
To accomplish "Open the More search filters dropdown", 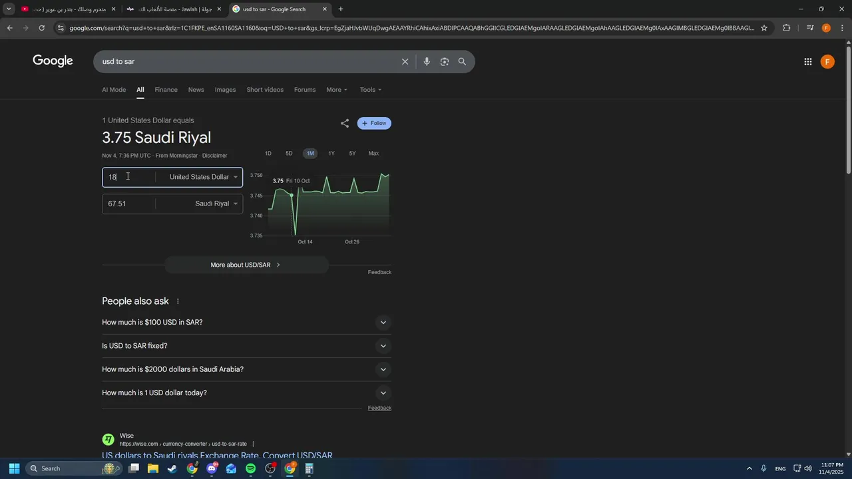I will (x=337, y=90).
